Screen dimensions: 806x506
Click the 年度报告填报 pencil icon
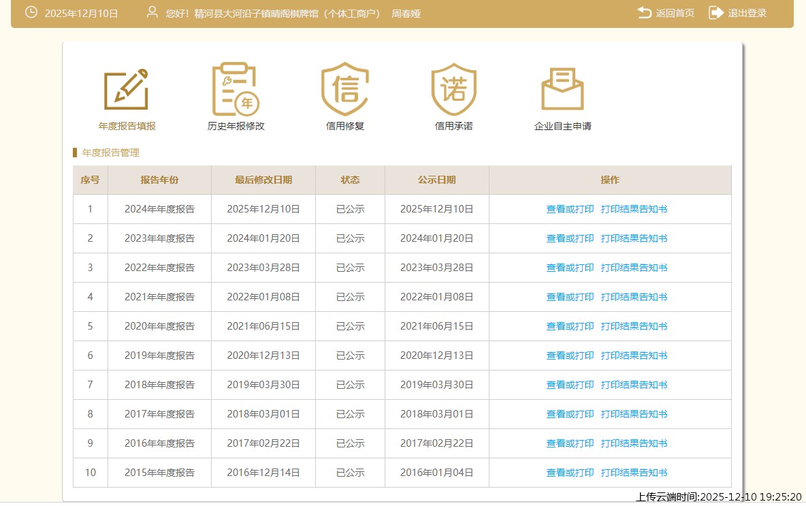pyautogui.click(x=127, y=89)
